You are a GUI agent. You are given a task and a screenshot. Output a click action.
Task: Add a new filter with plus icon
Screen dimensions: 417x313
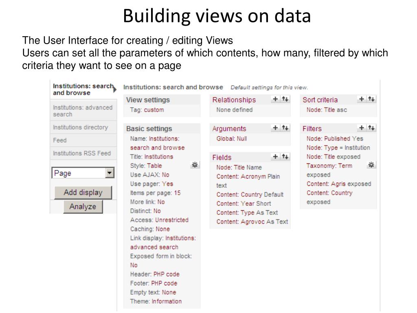coord(362,128)
